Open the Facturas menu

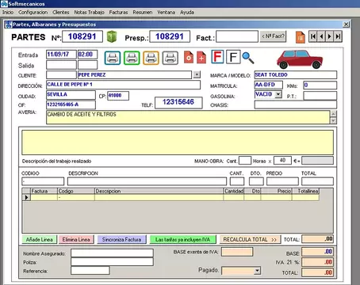118,12
